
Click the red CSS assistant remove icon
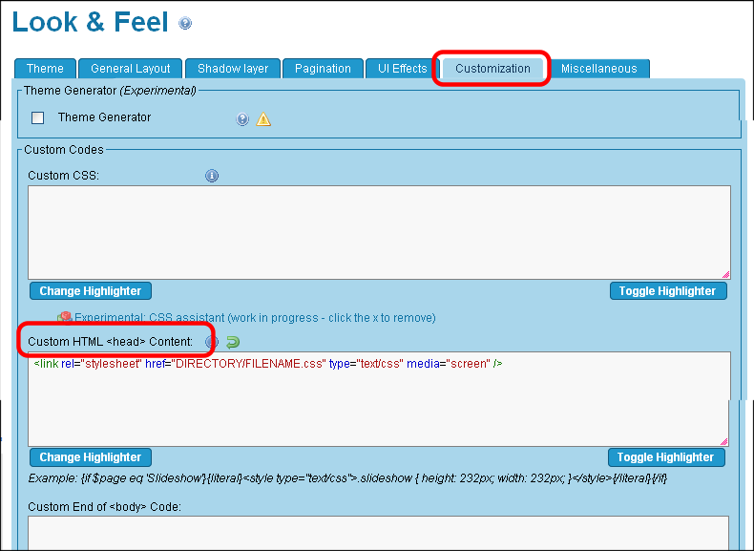[65, 317]
